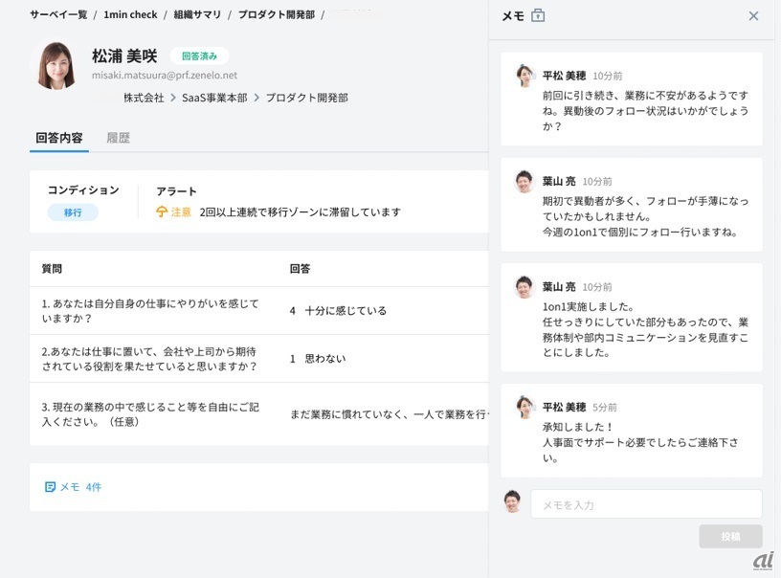Screen dimensions: 781x578
Task: Select the 回答内容 tab
Action: coord(59,138)
